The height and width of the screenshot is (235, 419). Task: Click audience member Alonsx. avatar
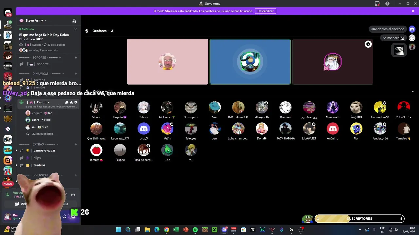[x=96, y=107]
